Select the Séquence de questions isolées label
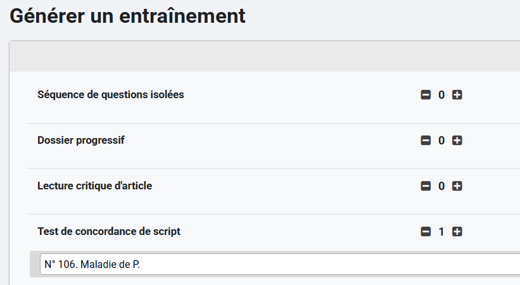The image size is (520, 285). (111, 95)
